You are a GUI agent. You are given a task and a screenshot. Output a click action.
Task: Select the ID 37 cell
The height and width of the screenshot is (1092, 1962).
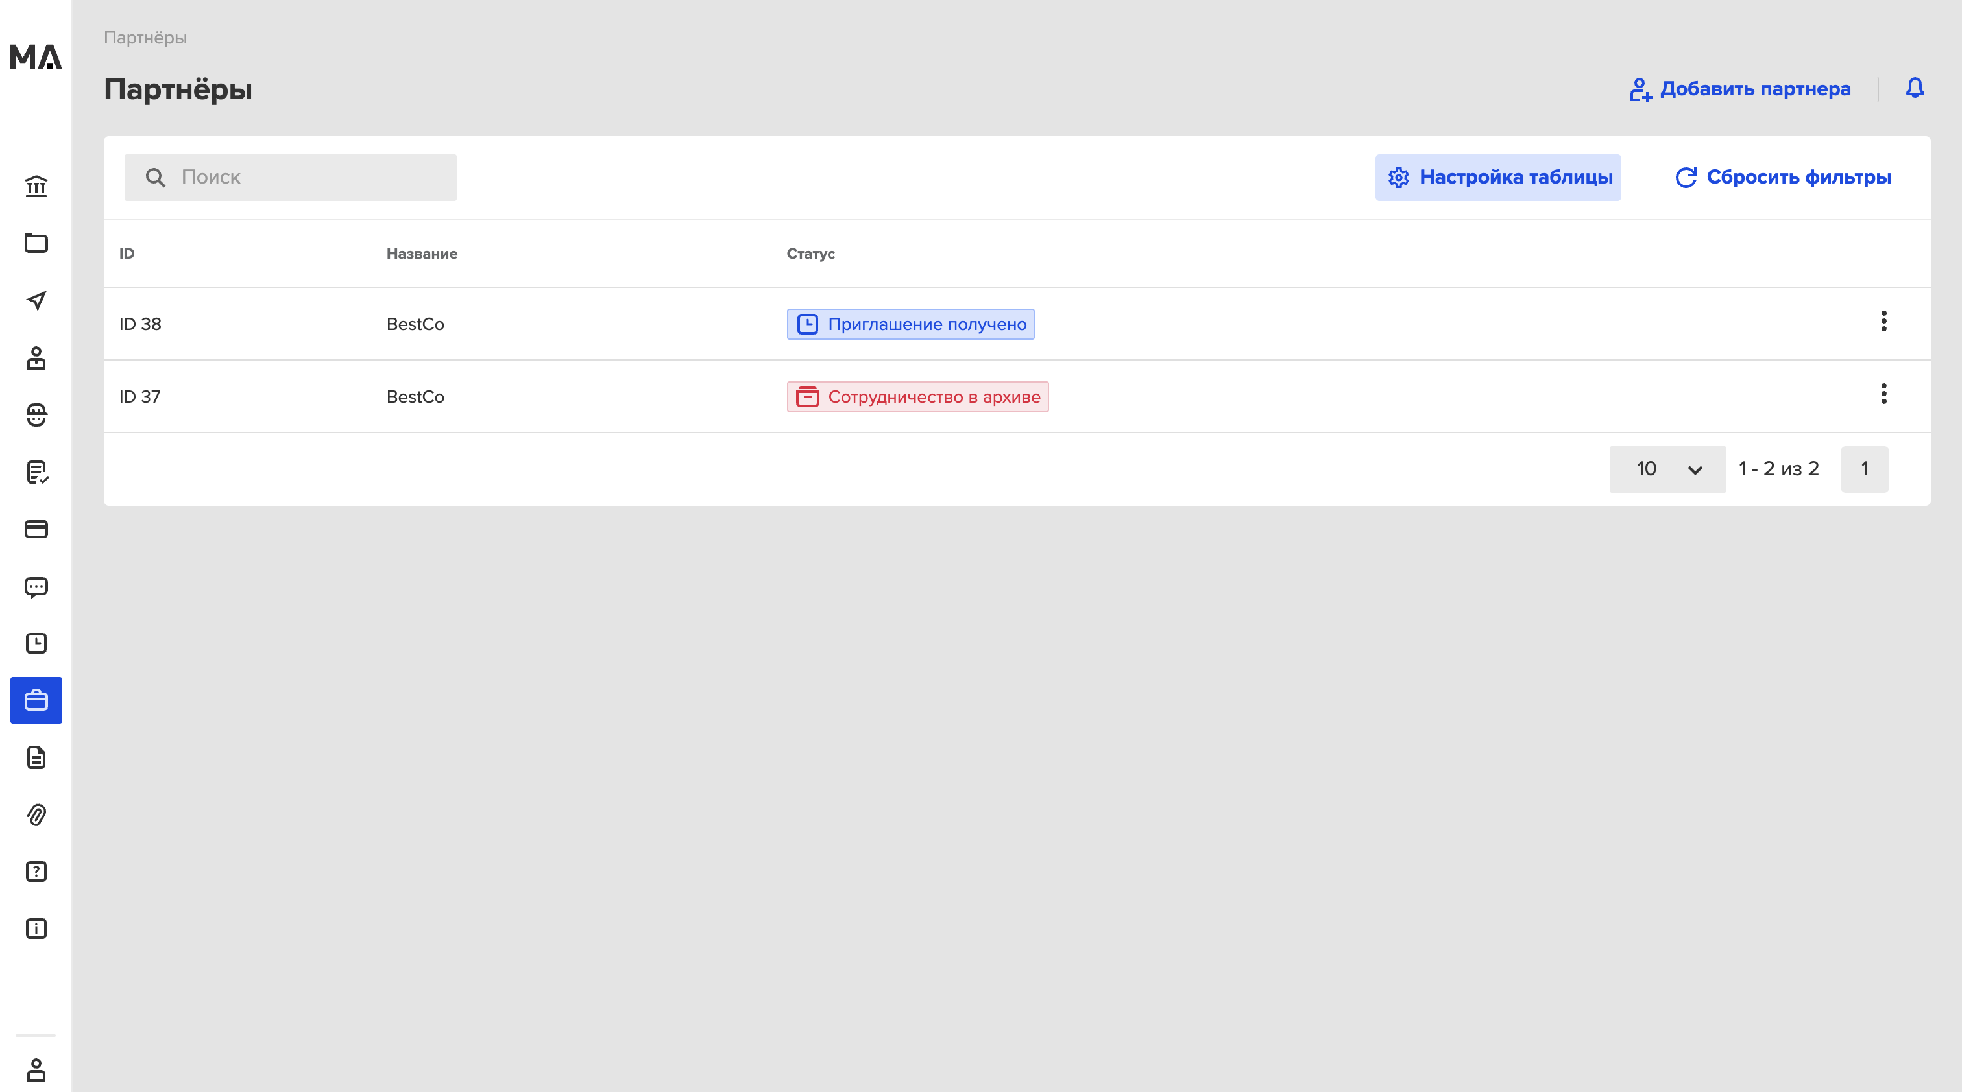(139, 396)
